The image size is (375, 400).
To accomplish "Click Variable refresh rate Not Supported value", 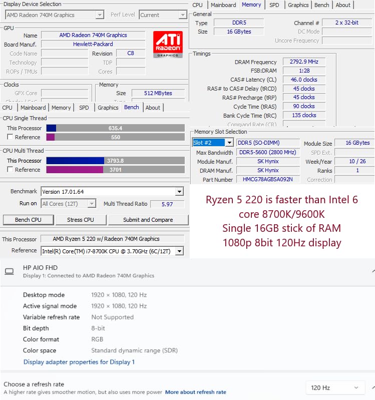I will [113, 317].
